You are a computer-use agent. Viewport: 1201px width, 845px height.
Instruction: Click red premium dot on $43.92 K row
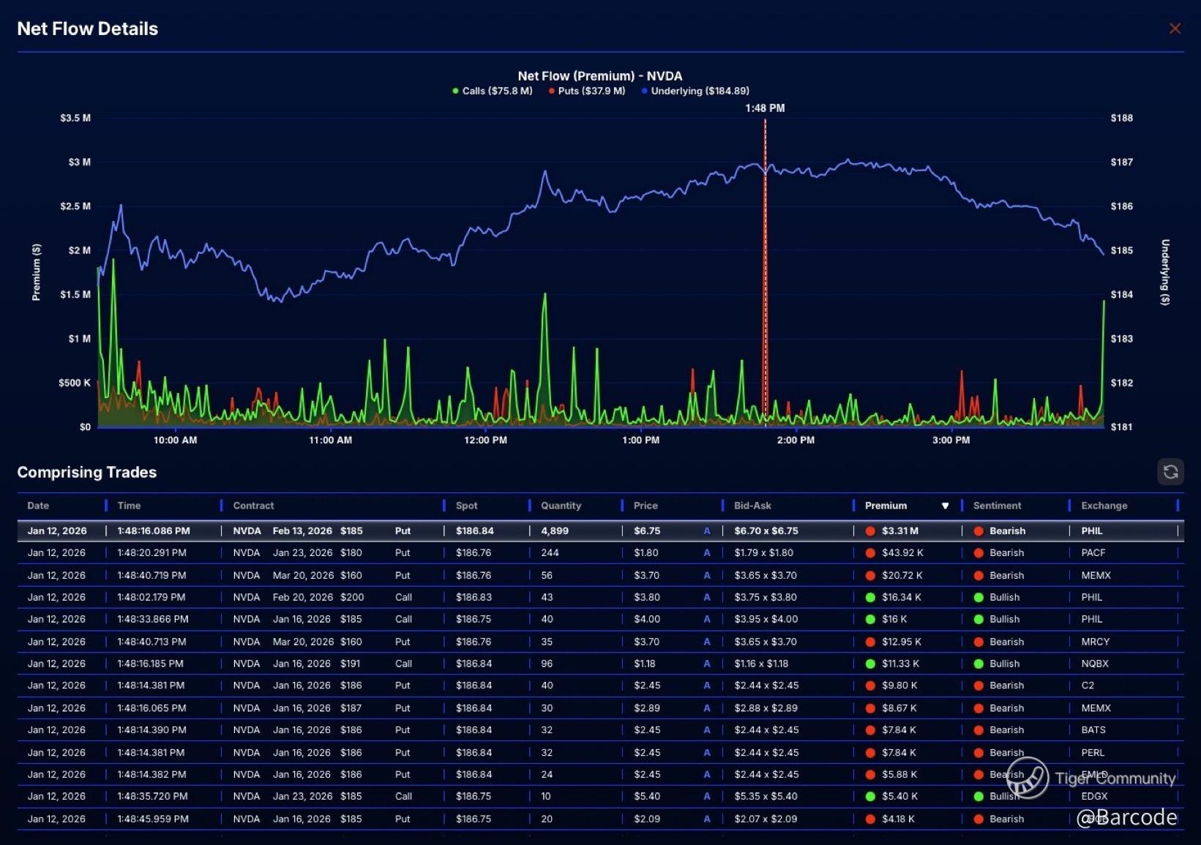(x=870, y=553)
